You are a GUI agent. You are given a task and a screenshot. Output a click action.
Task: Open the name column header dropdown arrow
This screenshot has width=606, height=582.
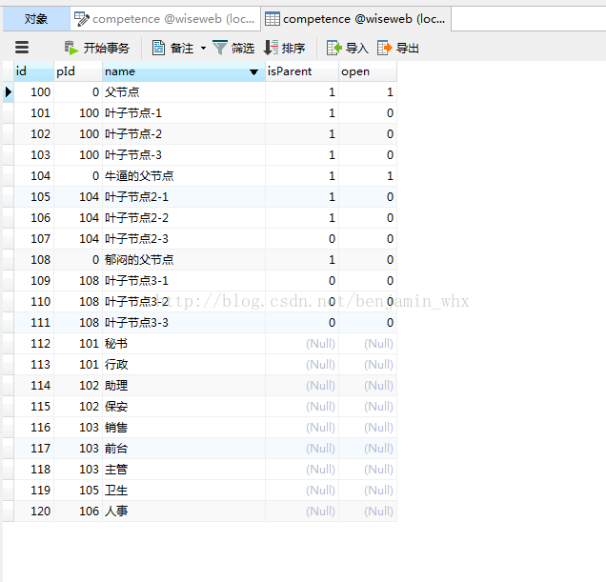(x=253, y=71)
